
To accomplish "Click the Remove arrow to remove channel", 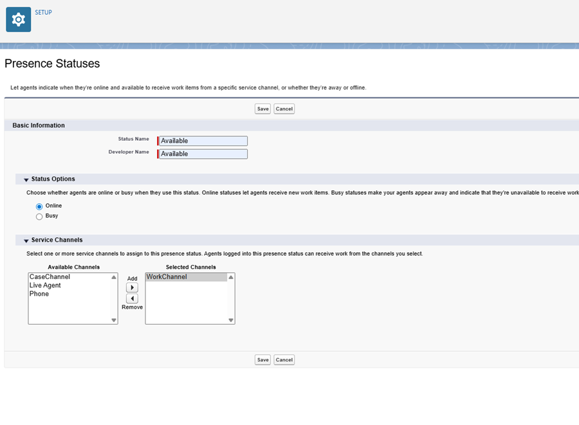I will (x=132, y=298).
